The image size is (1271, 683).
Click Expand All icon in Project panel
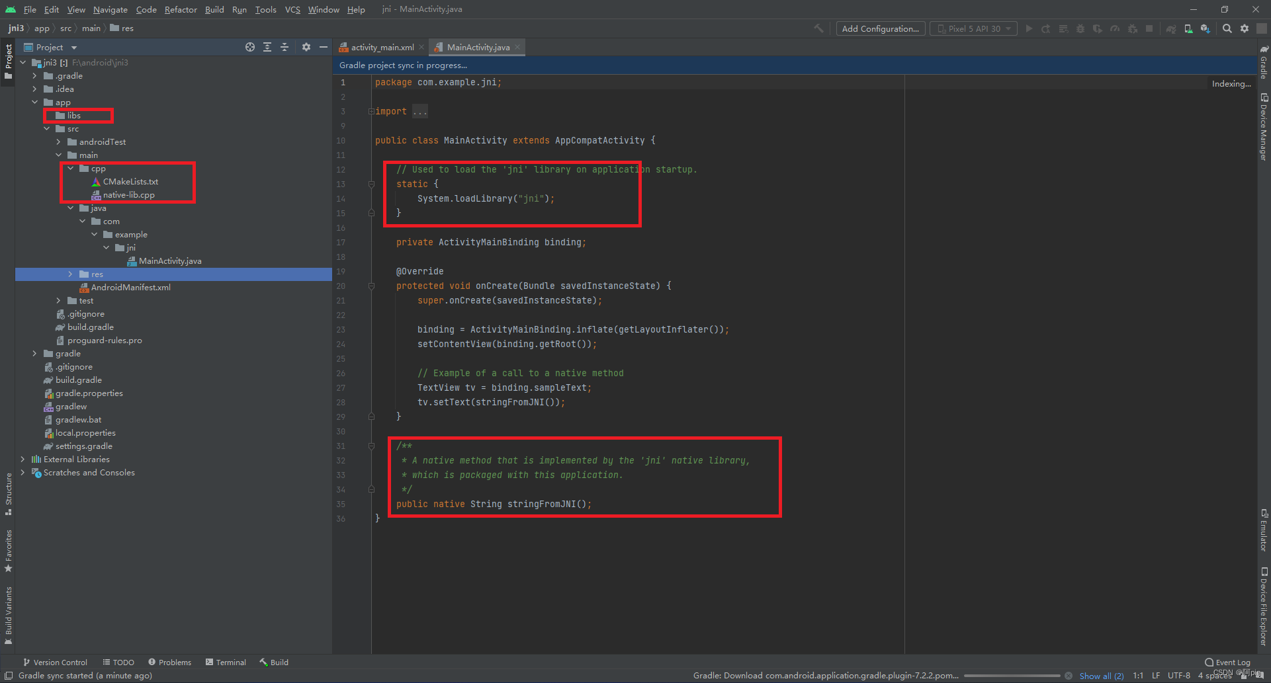tap(267, 47)
